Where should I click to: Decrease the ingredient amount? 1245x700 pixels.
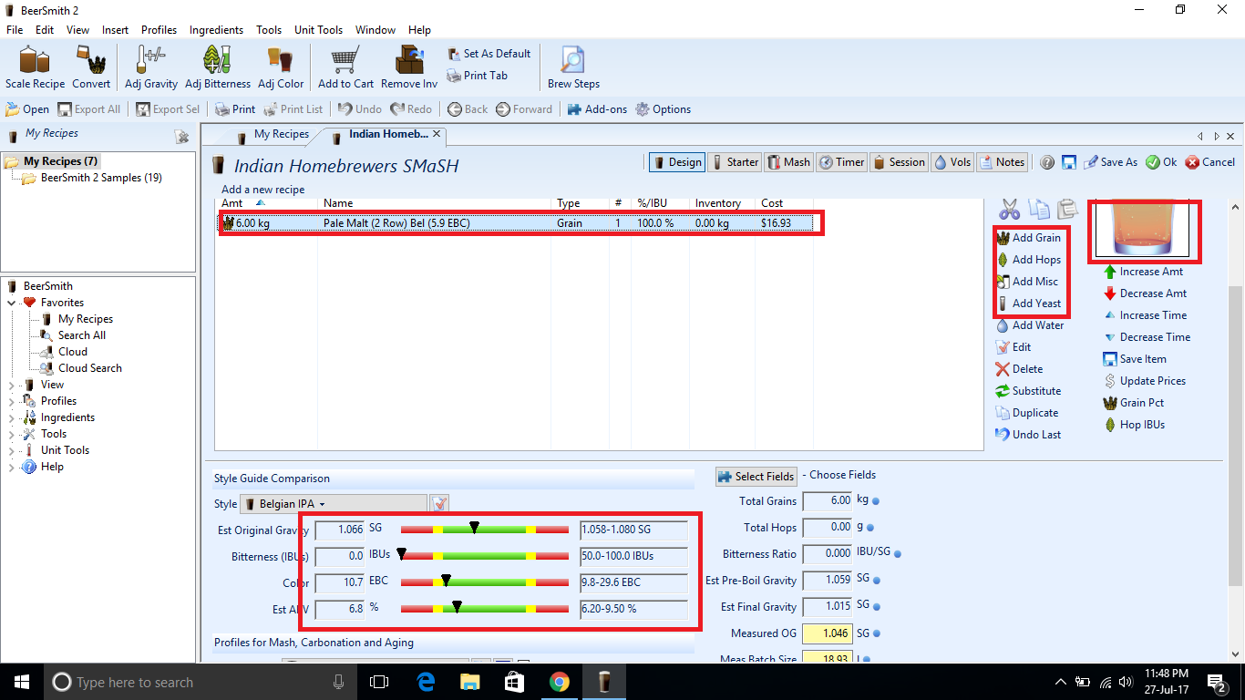tap(1144, 293)
